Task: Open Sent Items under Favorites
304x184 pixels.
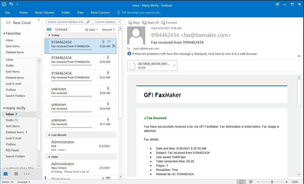Action: click(13, 46)
